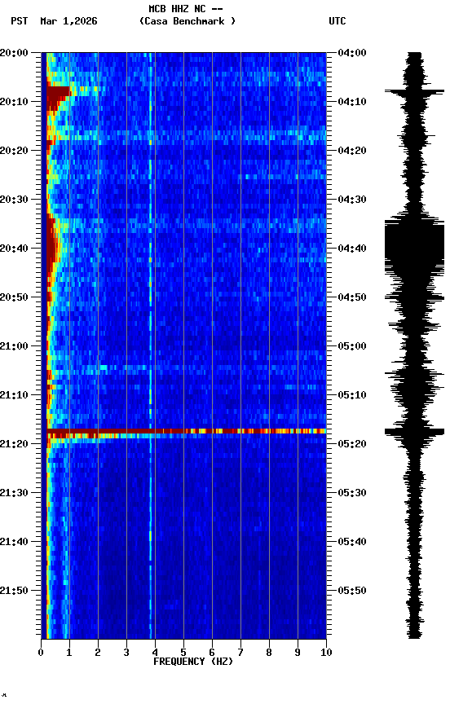The height and width of the screenshot is (704, 450).
Task: Click the UTC time label 05:30
Action: 352,493
